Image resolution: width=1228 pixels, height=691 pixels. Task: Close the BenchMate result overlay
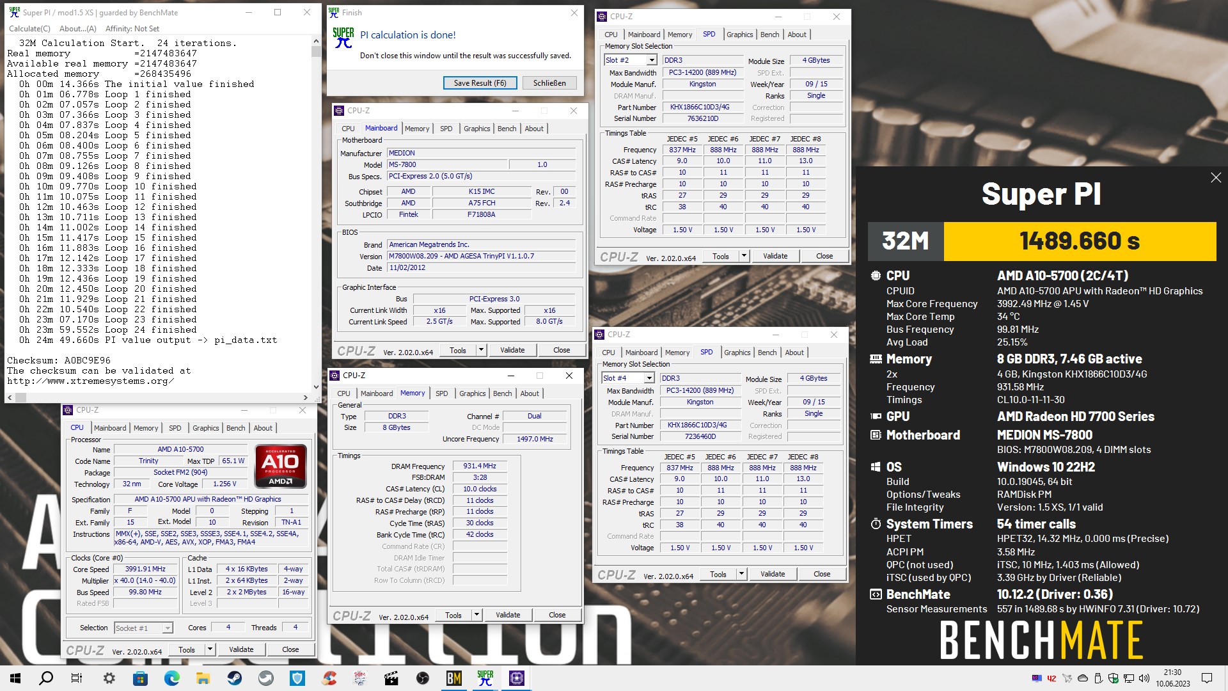click(1216, 178)
